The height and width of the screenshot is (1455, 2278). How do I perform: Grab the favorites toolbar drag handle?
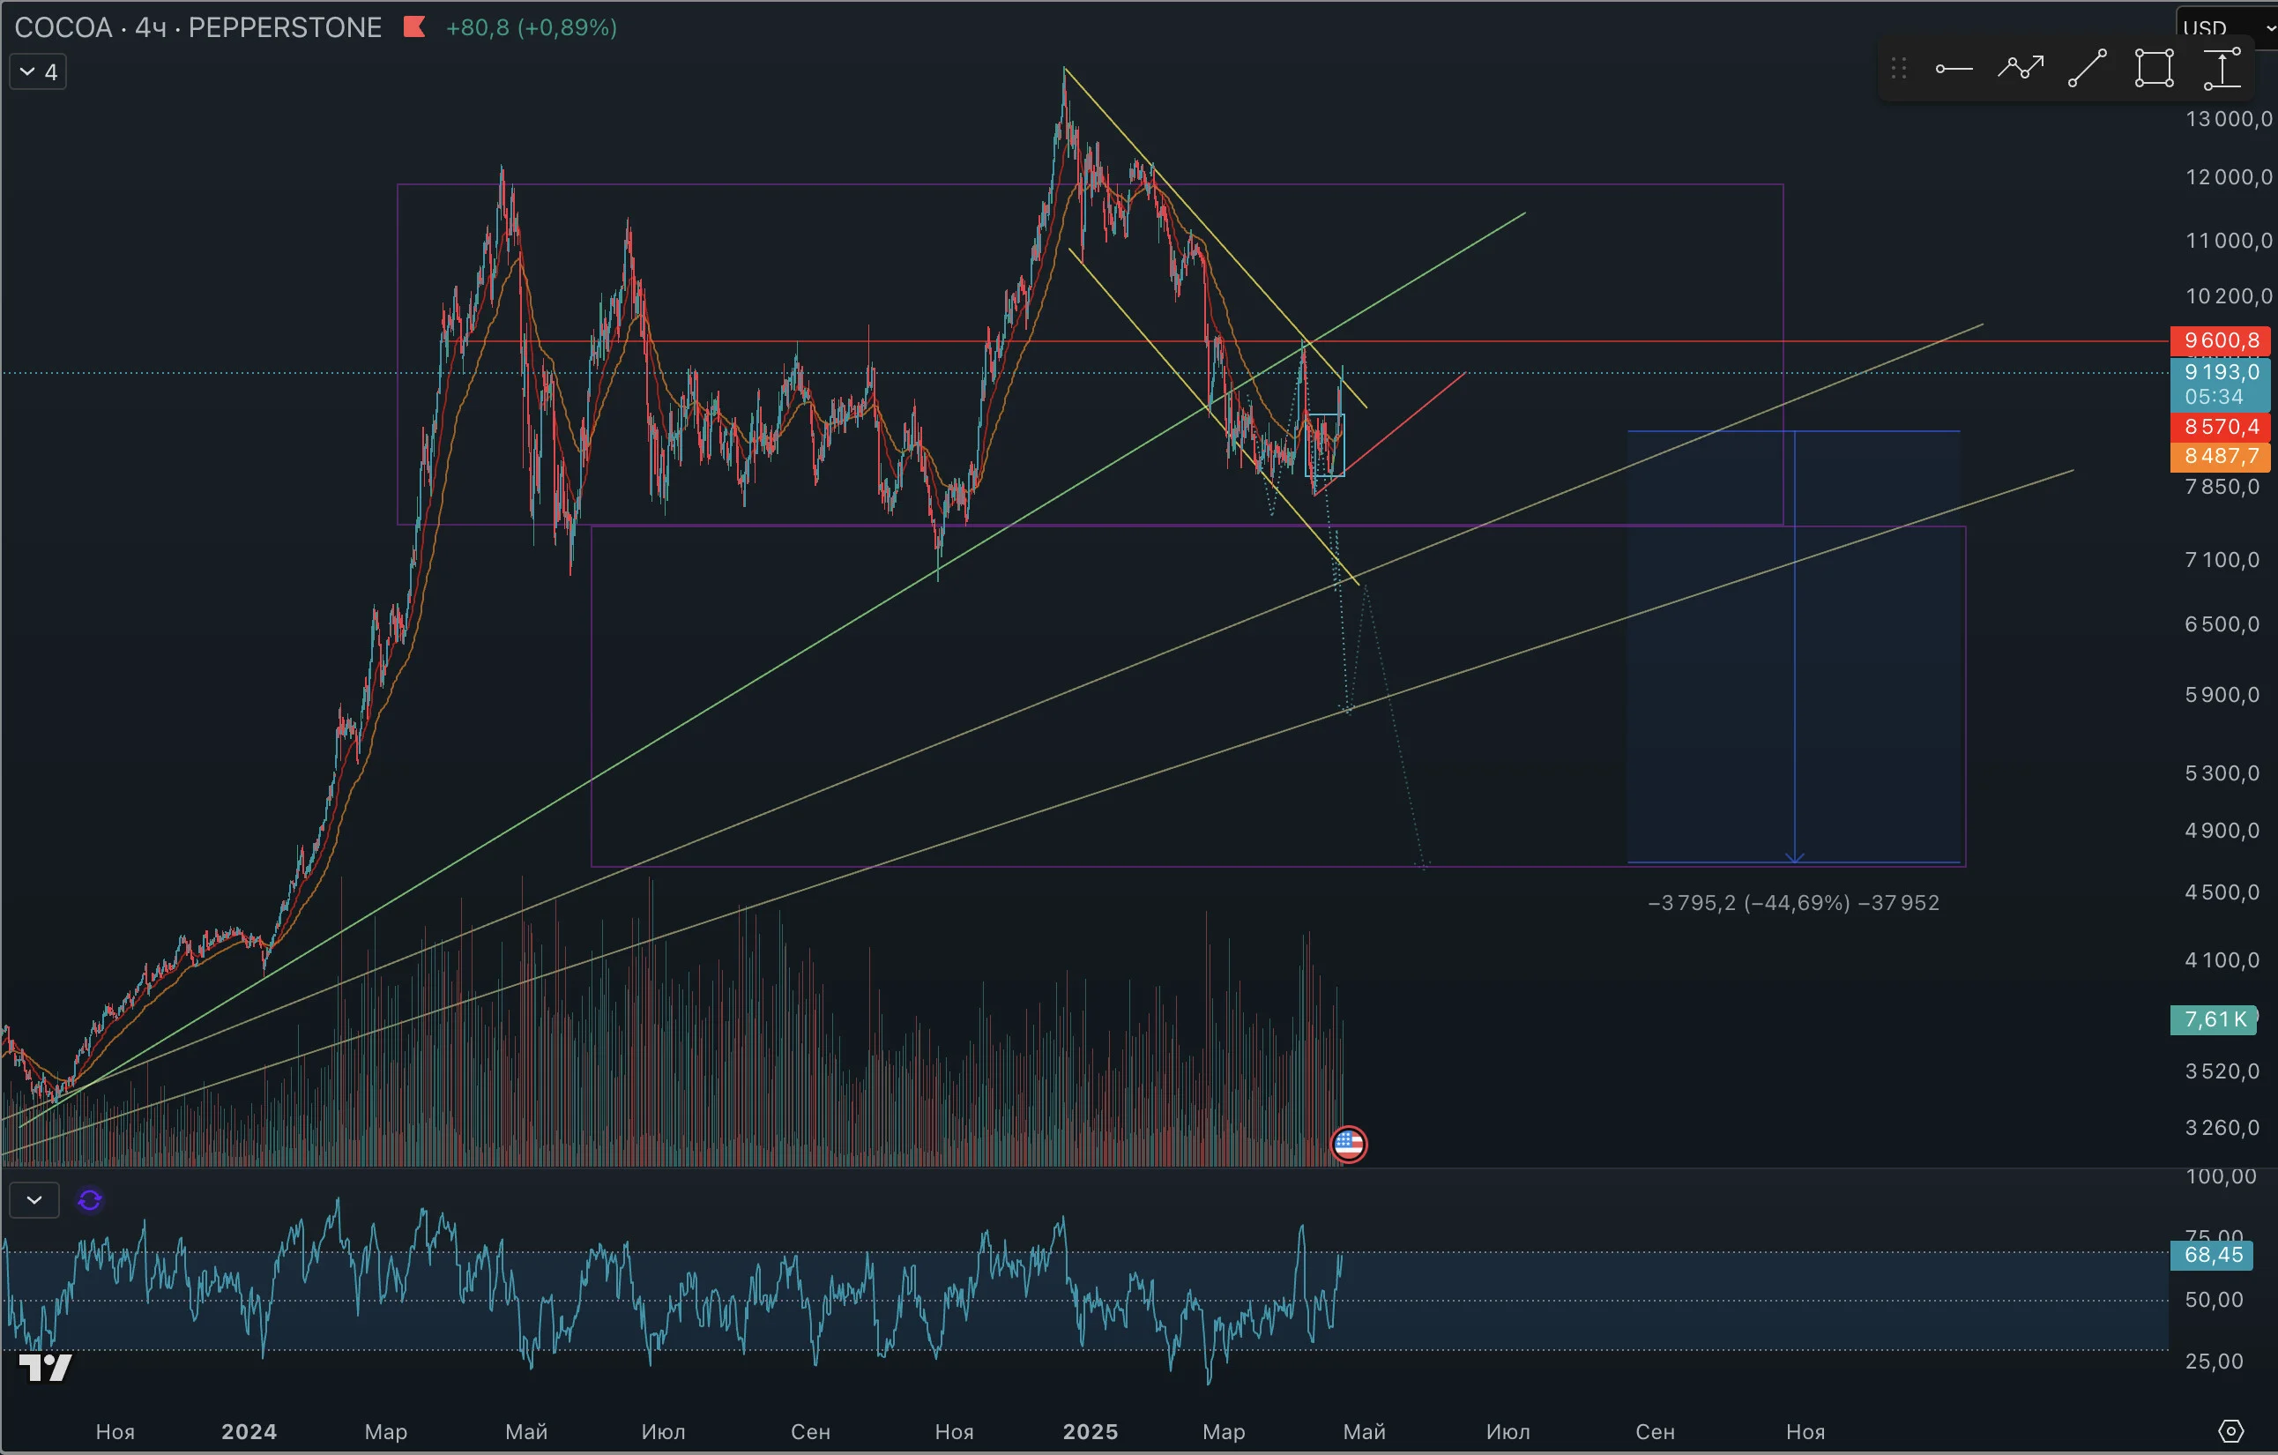[1898, 69]
